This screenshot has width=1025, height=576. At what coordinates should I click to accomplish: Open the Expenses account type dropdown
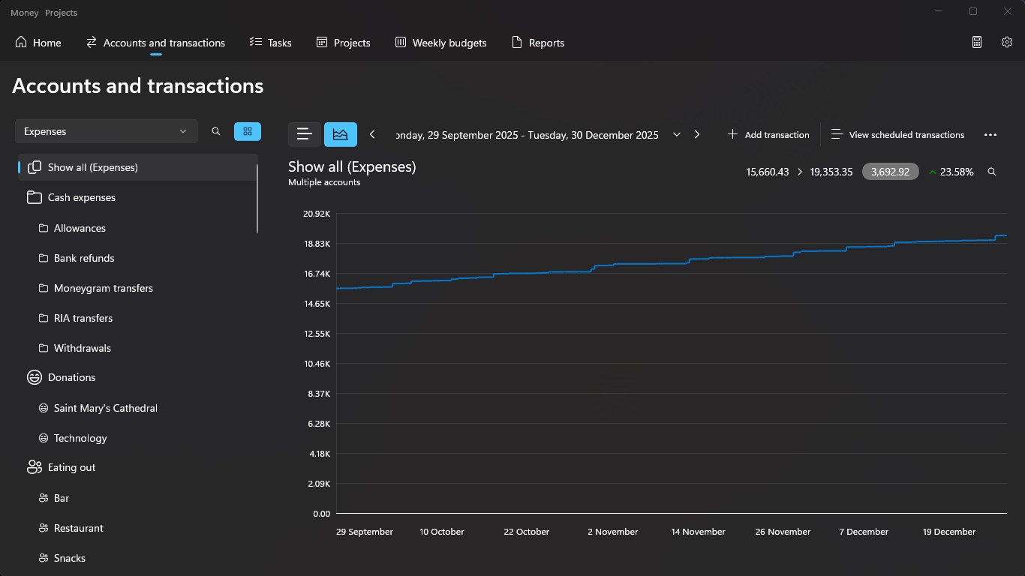click(x=107, y=131)
